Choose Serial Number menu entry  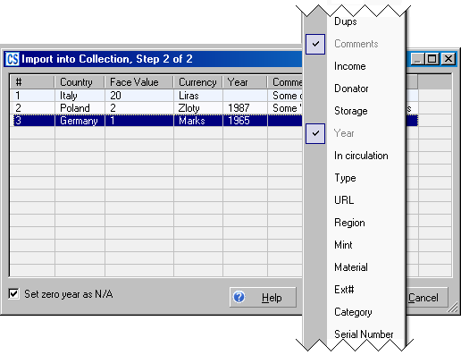tap(364, 334)
